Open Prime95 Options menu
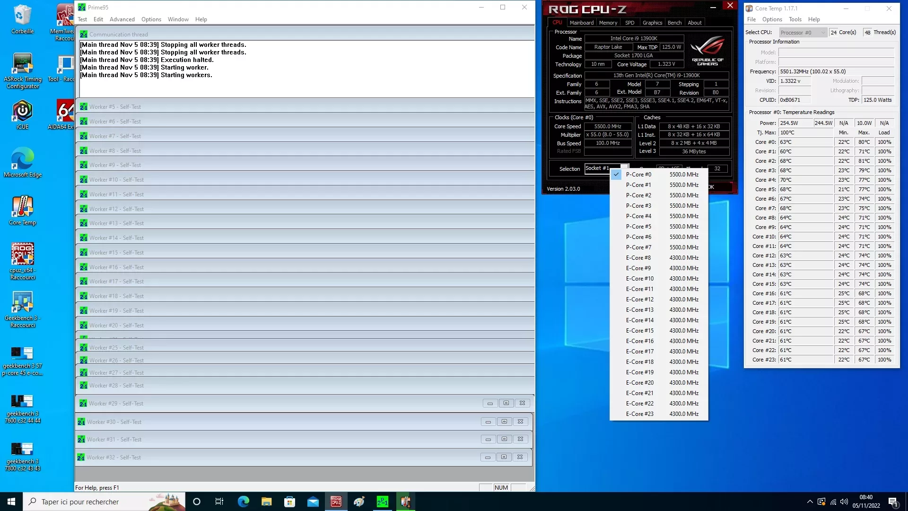Image resolution: width=908 pixels, height=511 pixels. (151, 19)
